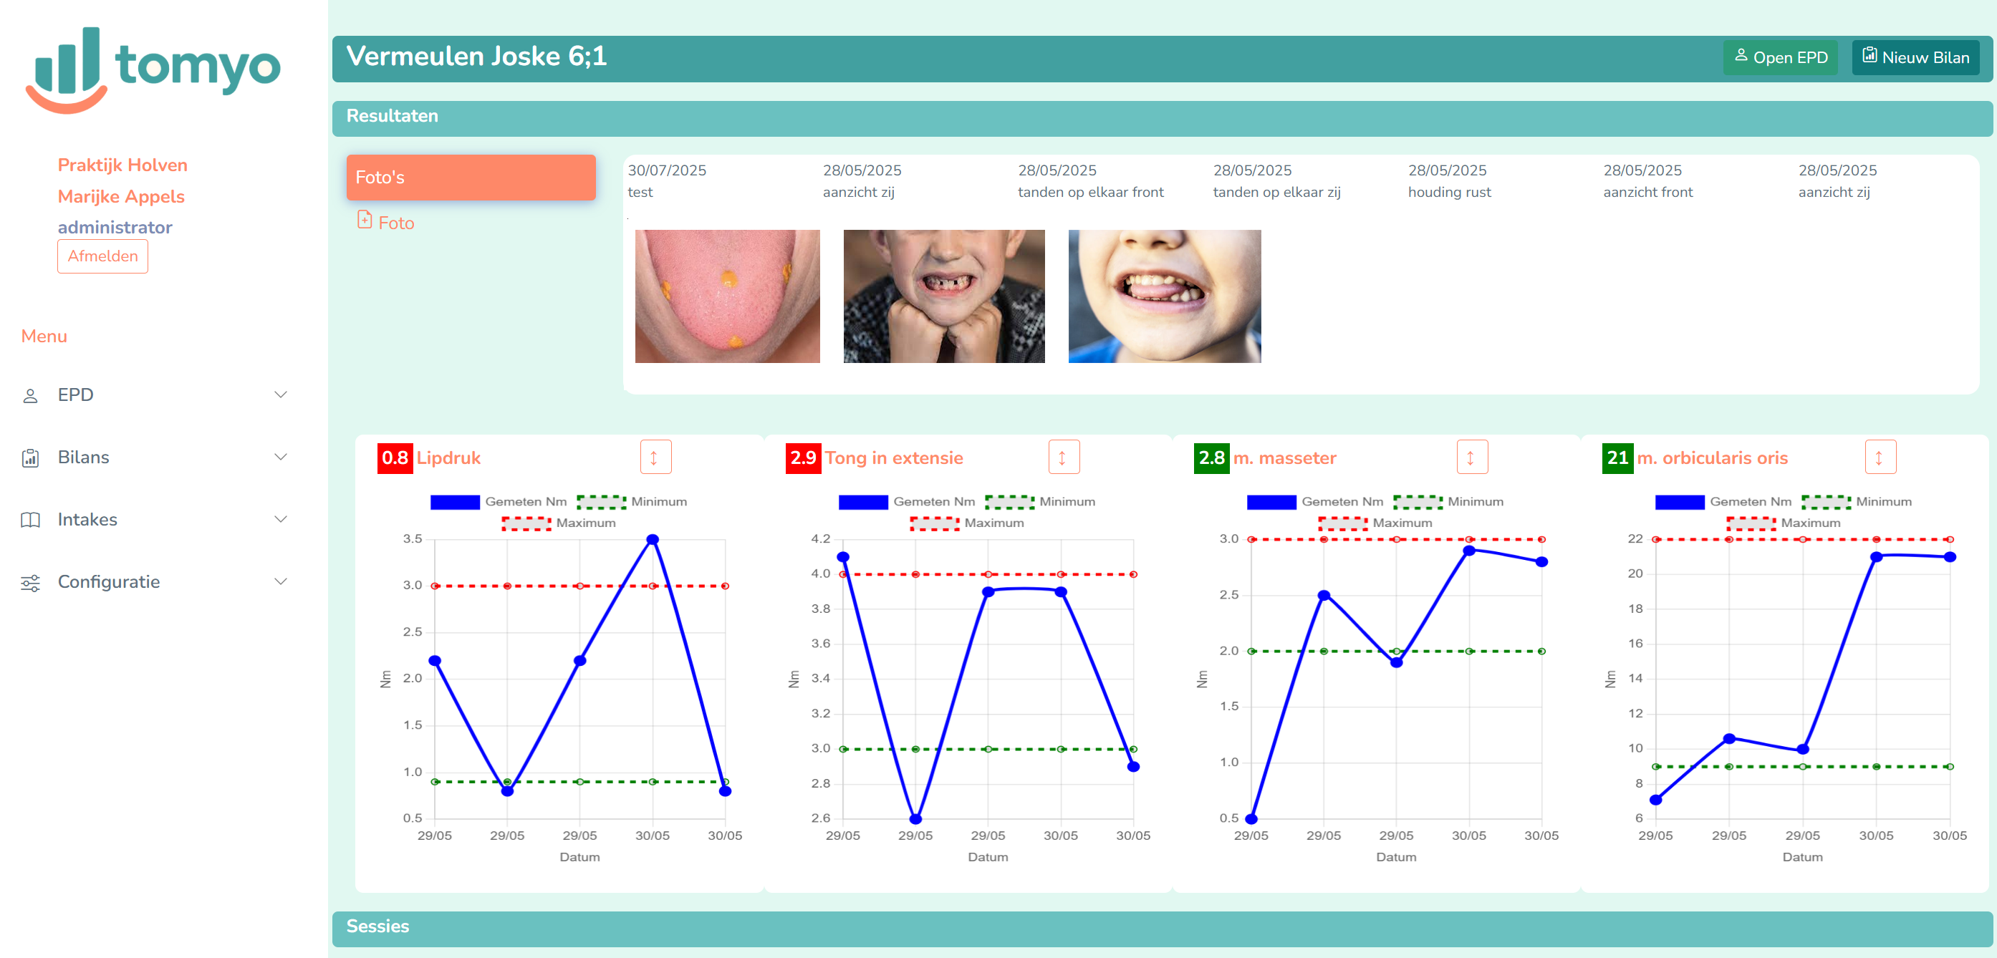Screen dimensions: 1997x958
Task: Select the Foto's tab
Action: pos(471,177)
